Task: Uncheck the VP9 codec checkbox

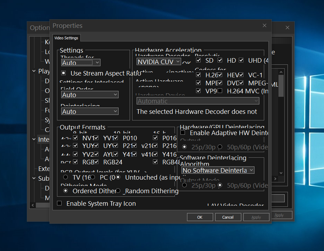Action: coord(198,91)
